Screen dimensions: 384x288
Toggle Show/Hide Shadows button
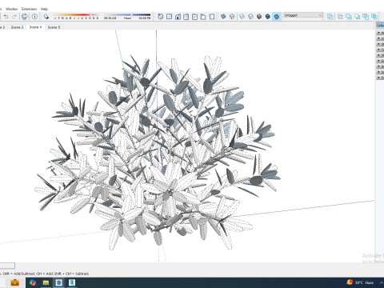tap(46, 17)
